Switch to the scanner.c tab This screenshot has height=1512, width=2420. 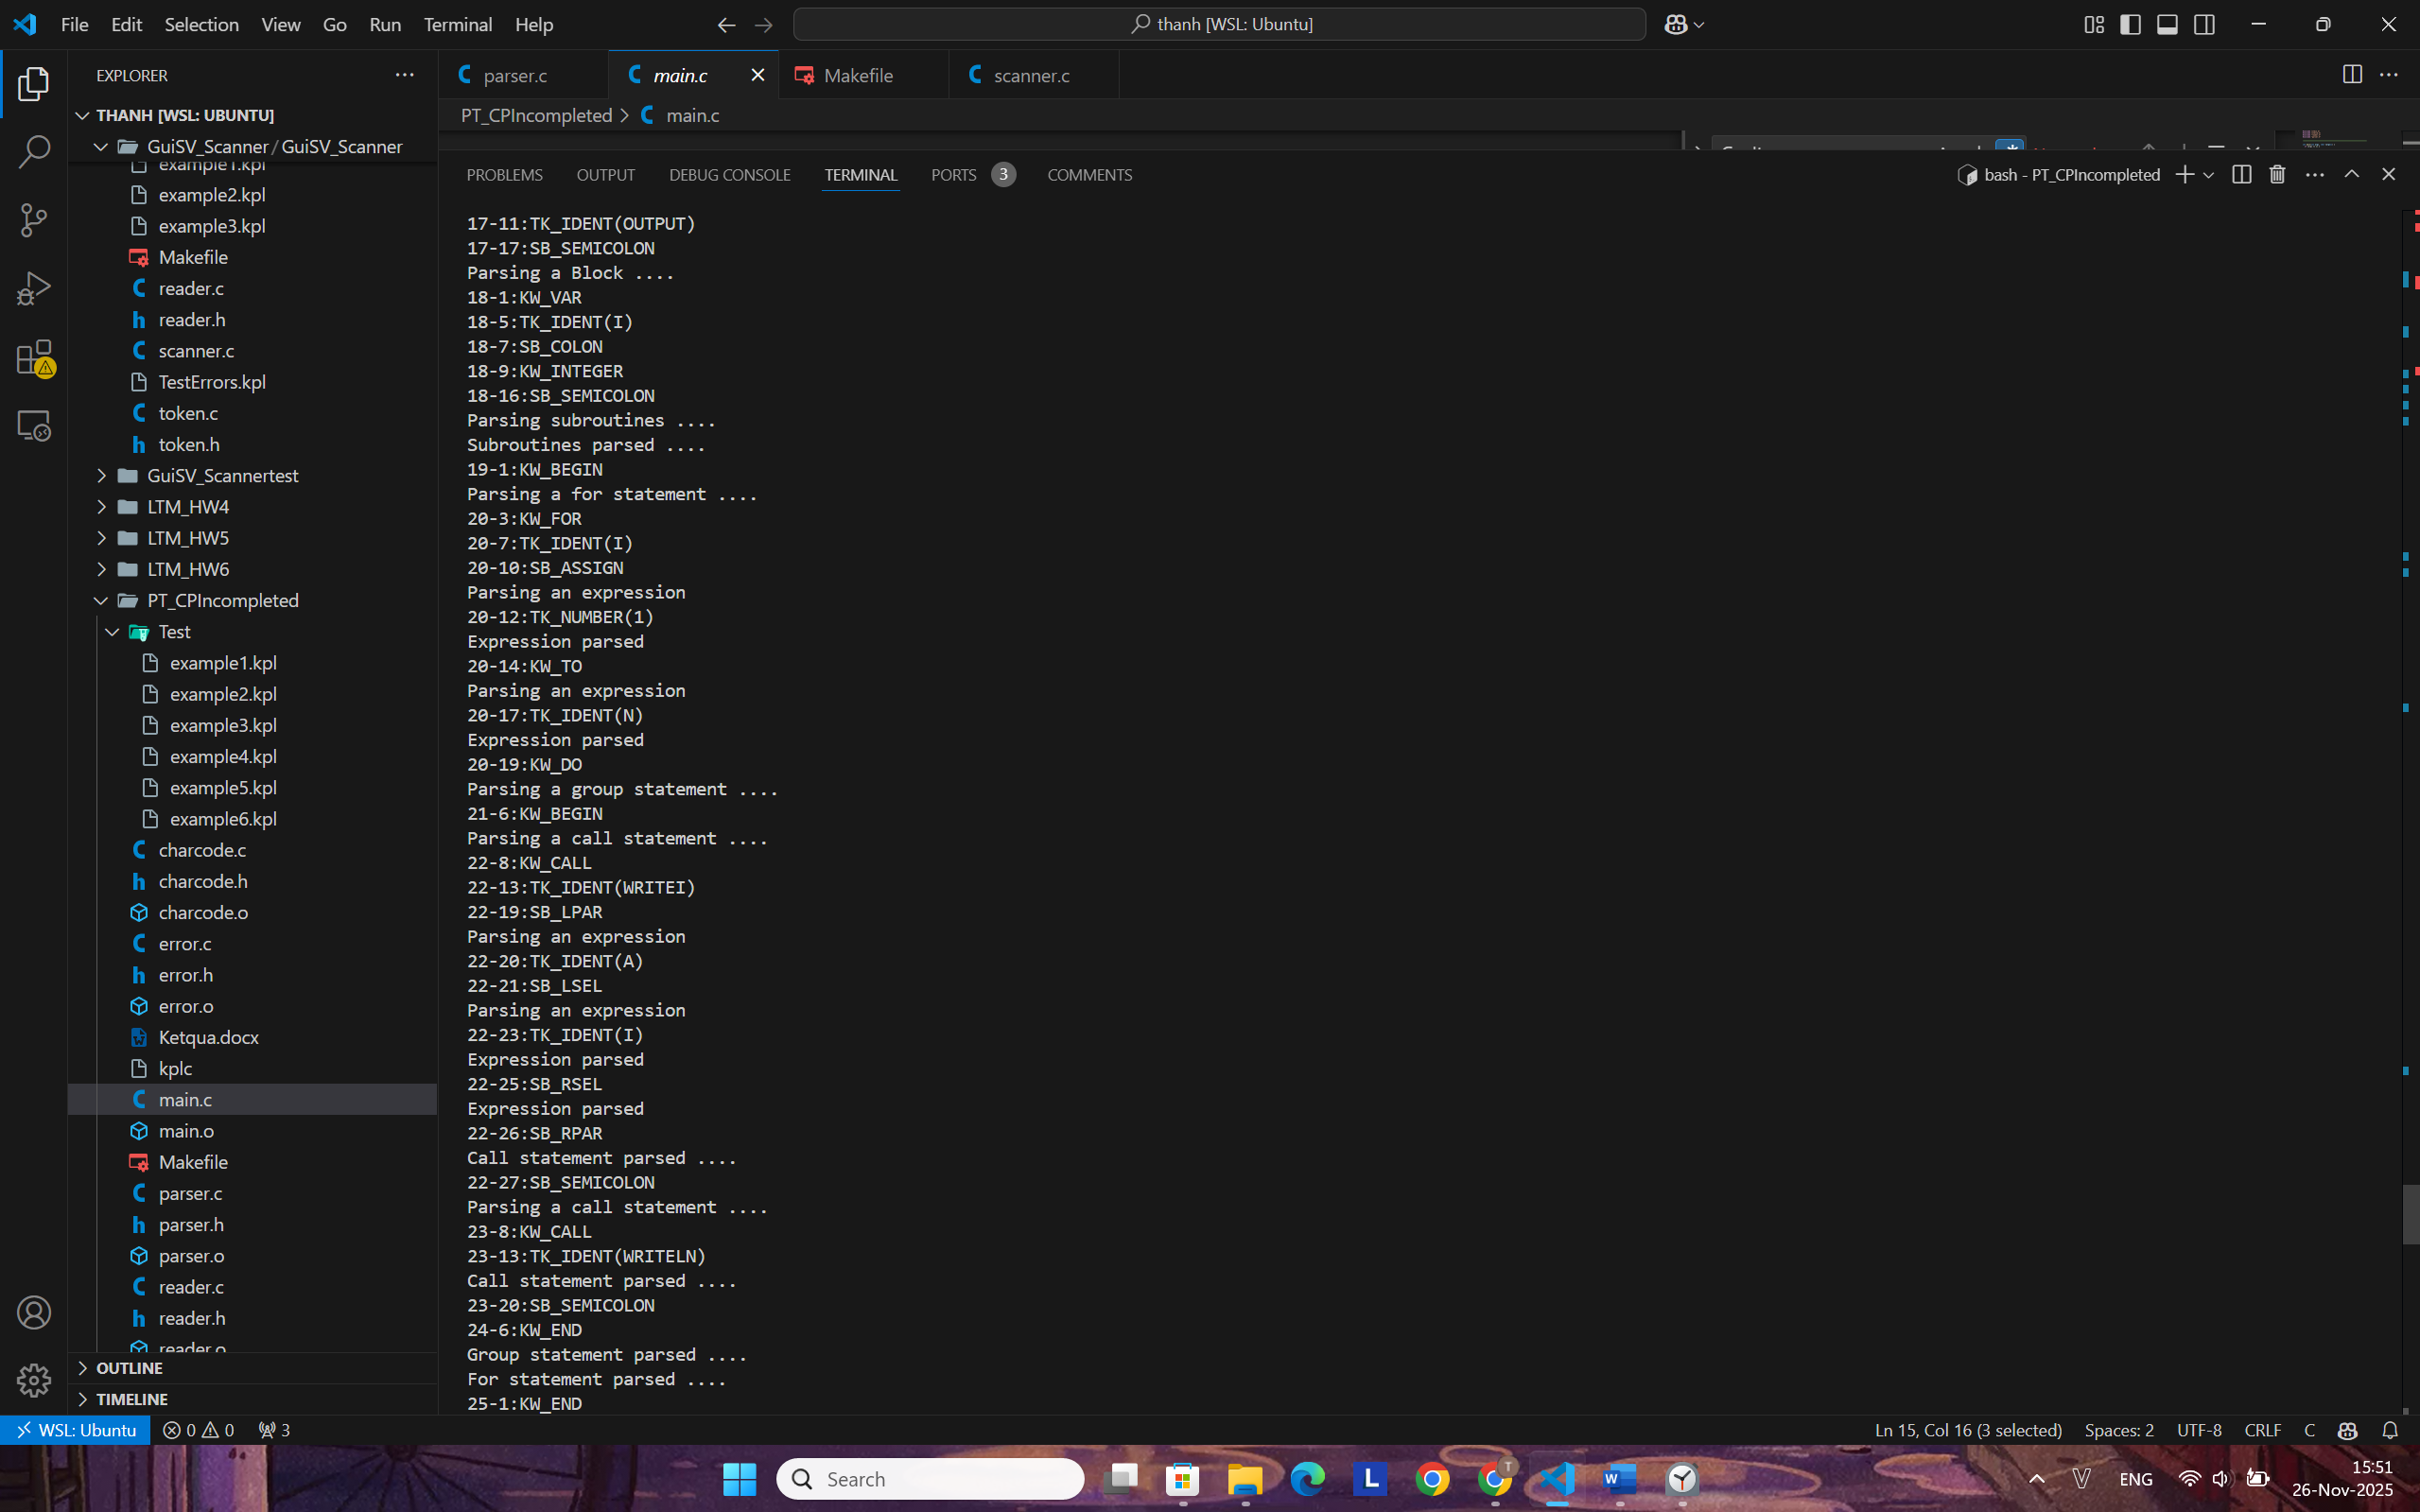pos(1031,75)
